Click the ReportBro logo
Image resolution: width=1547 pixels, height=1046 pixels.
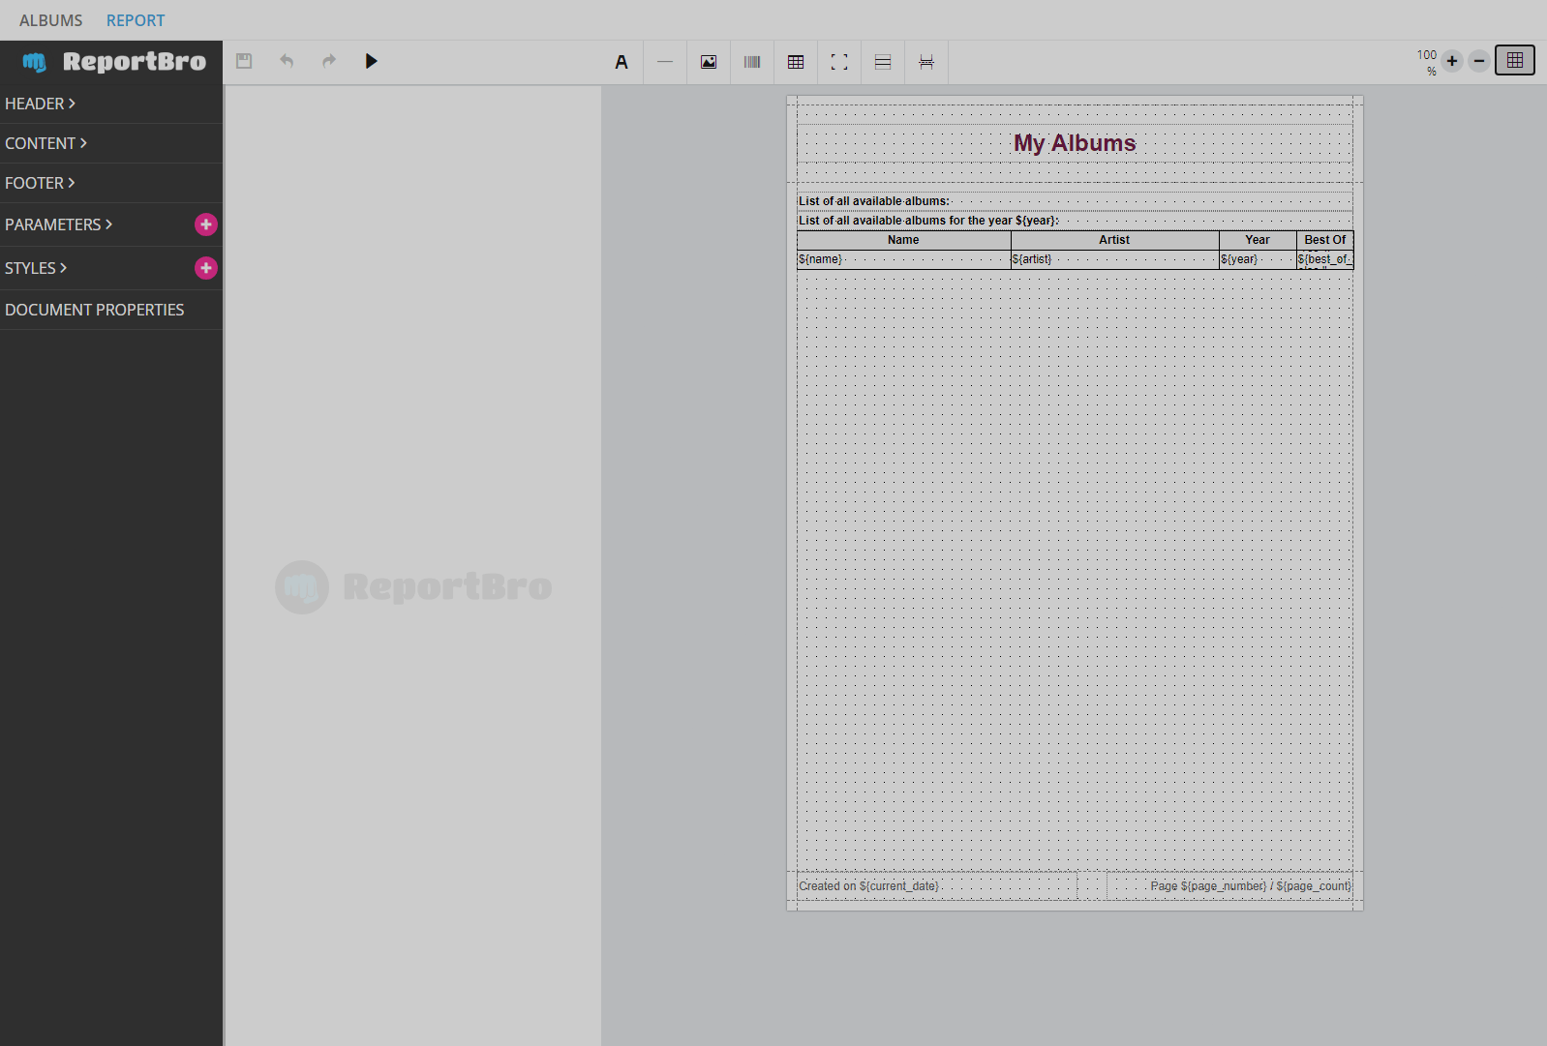point(114,62)
